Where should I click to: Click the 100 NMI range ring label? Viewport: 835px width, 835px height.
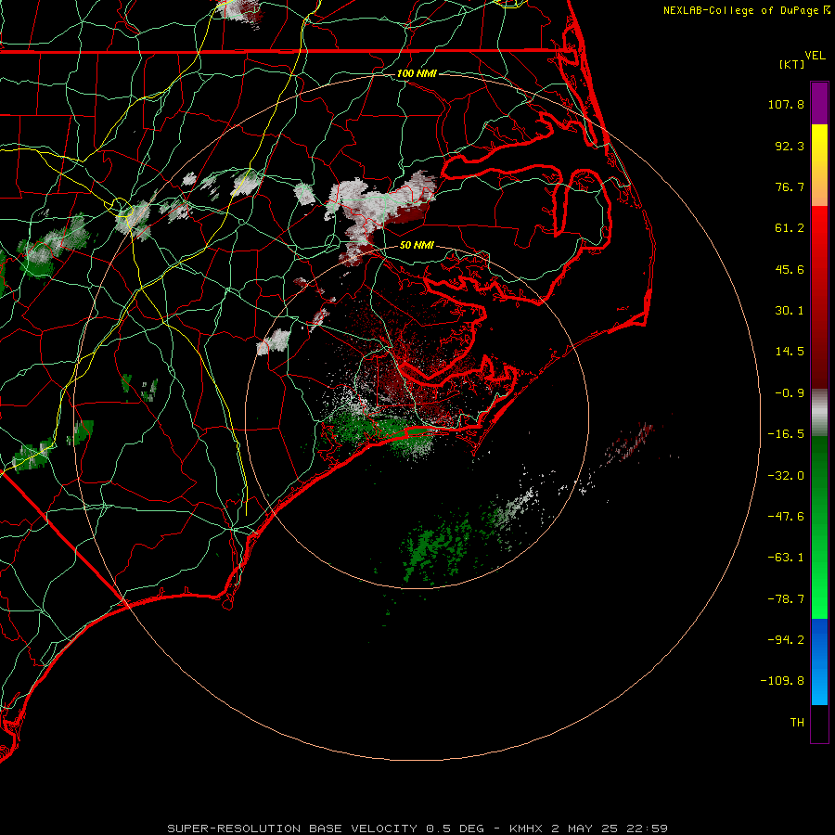pyautogui.click(x=417, y=73)
